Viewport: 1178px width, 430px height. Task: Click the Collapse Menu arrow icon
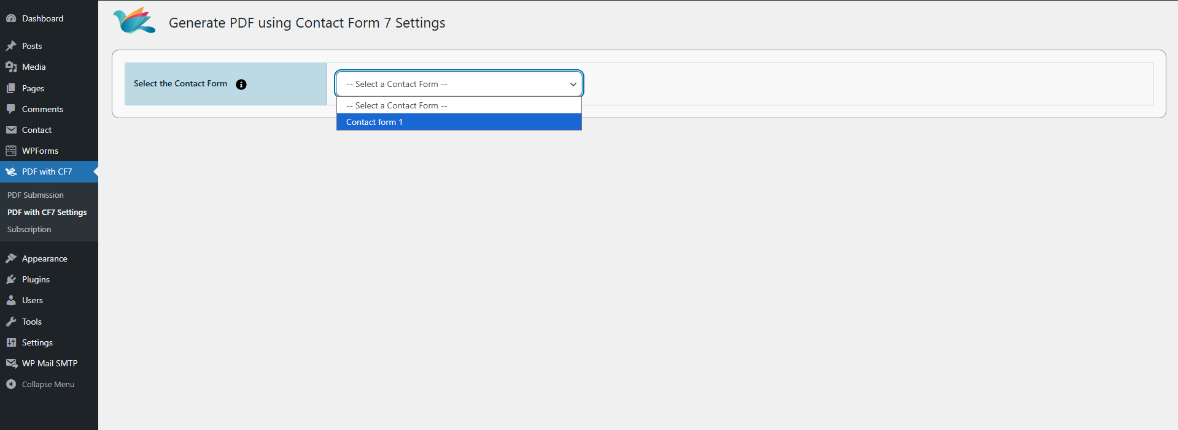(x=11, y=384)
